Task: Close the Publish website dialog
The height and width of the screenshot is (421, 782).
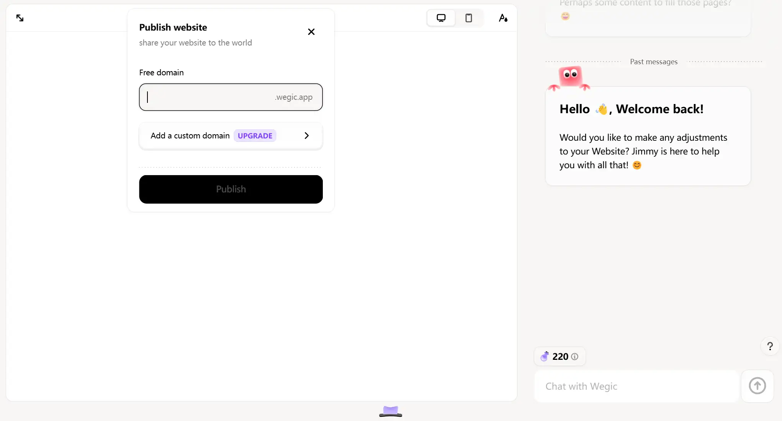Action: tap(311, 32)
